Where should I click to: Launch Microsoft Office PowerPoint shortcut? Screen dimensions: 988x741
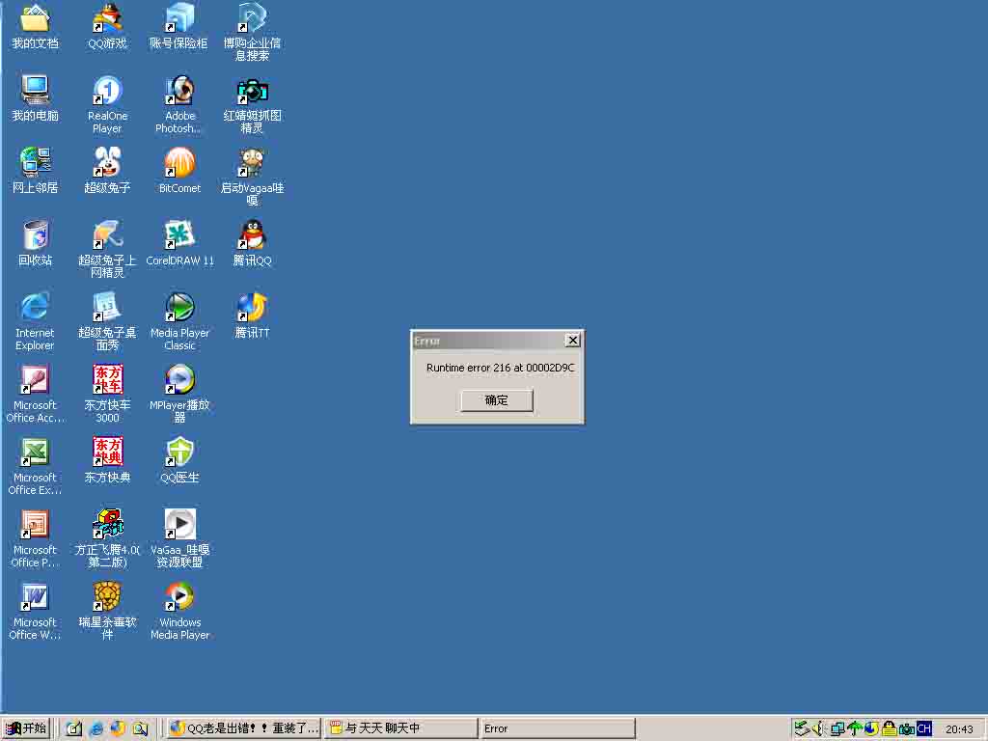click(36, 524)
